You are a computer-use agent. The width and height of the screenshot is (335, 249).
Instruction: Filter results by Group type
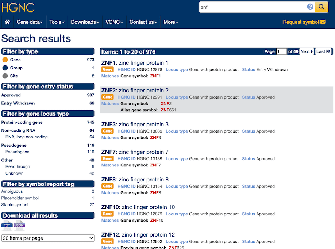point(16,68)
